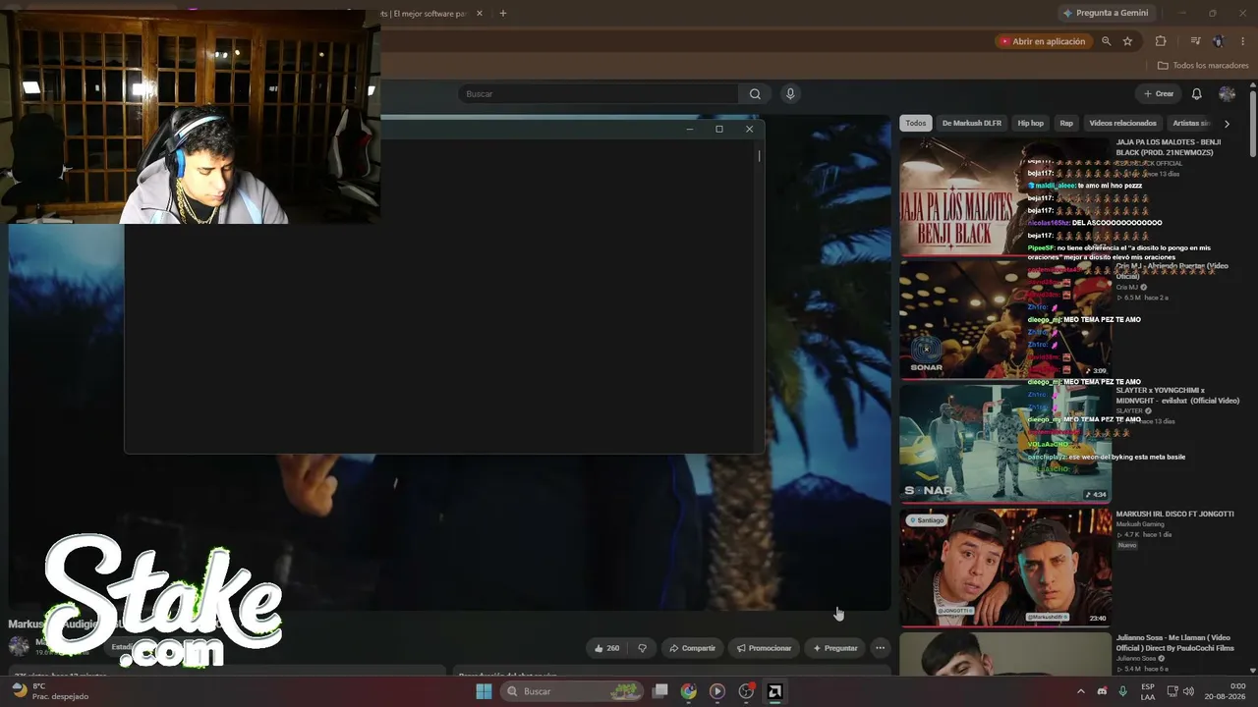Dislike the video

(x=643, y=648)
